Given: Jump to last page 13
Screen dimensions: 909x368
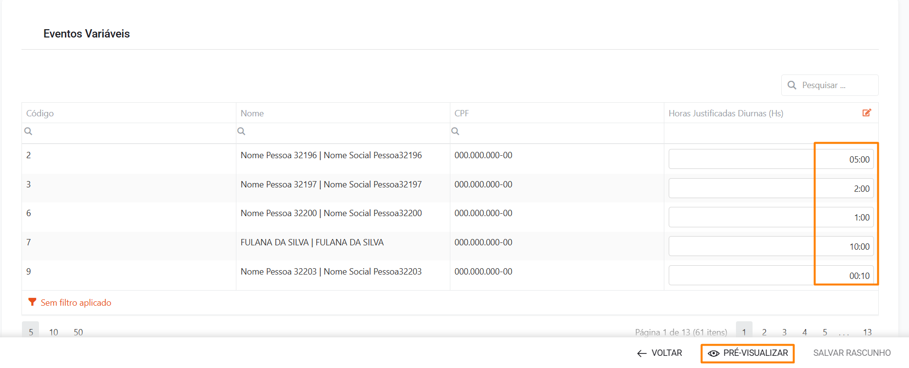Looking at the screenshot, I should [x=867, y=332].
